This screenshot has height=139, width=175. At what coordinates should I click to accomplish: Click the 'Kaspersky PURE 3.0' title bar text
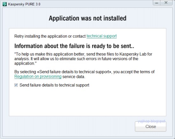(x=24, y=4)
